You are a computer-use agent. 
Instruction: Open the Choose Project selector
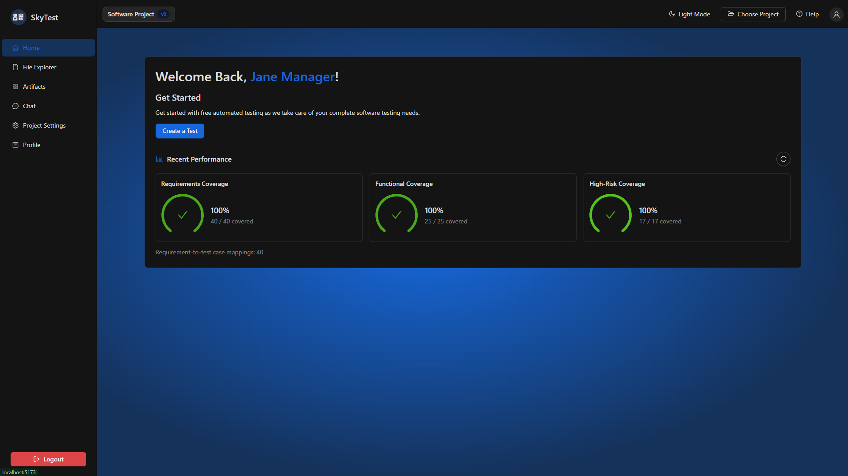753,14
